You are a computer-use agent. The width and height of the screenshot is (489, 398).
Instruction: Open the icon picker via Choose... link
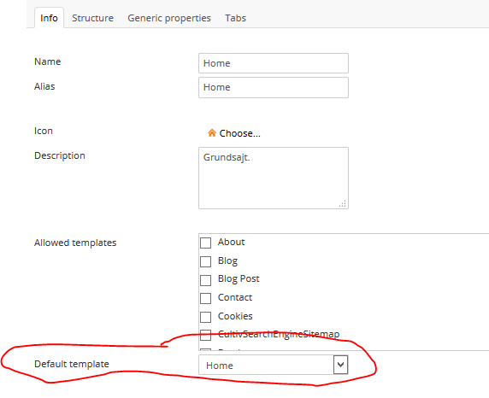(239, 133)
